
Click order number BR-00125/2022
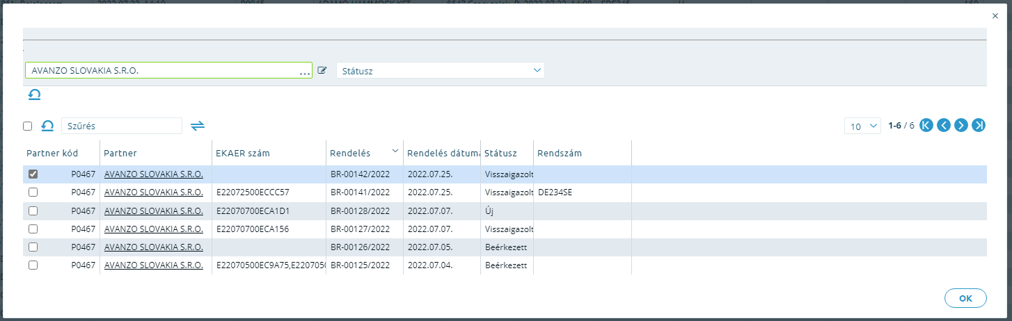361,265
